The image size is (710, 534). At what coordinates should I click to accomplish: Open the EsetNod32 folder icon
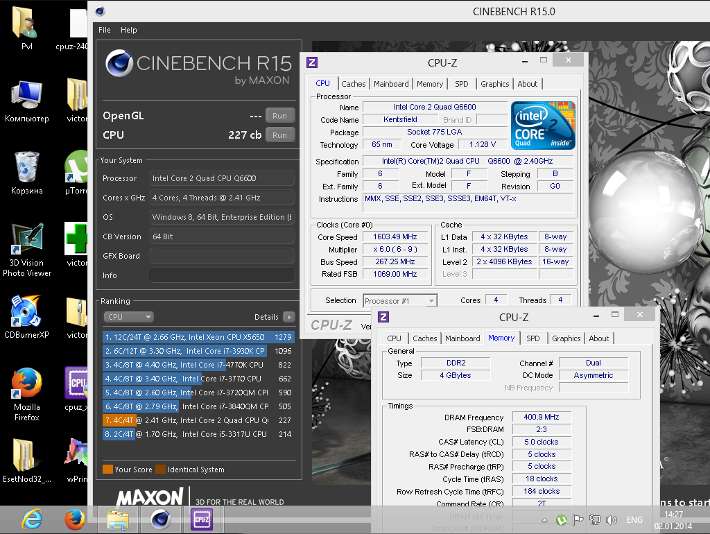click(x=27, y=461)
